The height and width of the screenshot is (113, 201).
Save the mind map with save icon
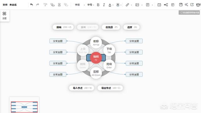tap(181, 5)
